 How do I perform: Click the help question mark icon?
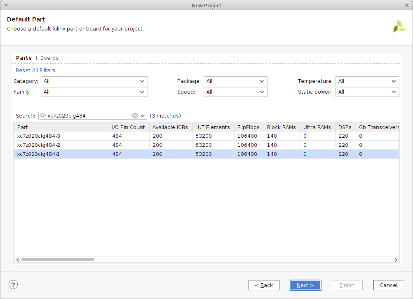[13, 285]
